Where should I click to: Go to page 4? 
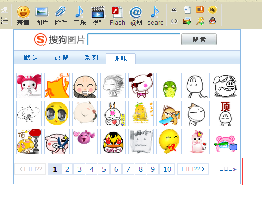[x=92, y=169]
